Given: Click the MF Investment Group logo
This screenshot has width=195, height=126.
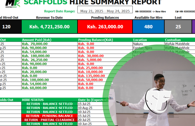Looking at the screenshot, I should pos(13,3).
